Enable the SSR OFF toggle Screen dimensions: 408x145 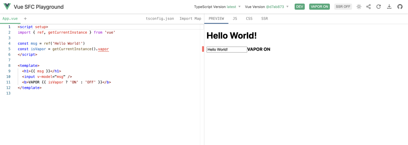point(343,7)
